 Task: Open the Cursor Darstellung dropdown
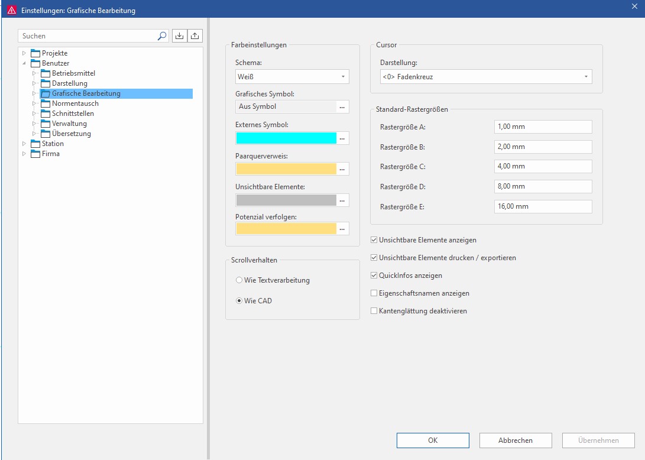486,76
